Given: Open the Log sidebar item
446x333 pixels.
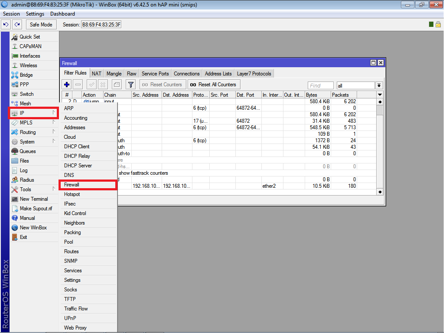Looking at the screenshot, I should (34, 170).
